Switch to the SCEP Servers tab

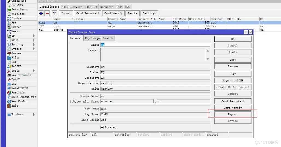(72, 7)
